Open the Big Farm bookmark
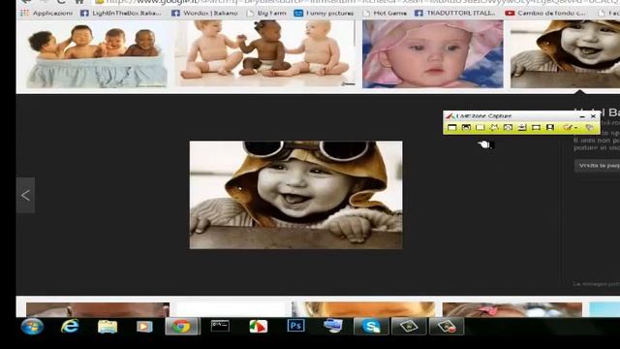This screenshot has width=620, height=349. [x=266, y=13]
